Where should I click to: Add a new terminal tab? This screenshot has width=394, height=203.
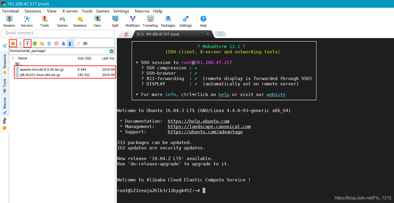220,34
